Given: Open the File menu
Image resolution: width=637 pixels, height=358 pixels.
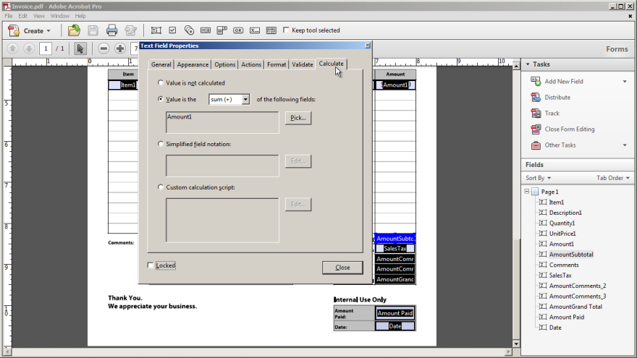Looking at the screenshot, I should [x=9, y=16].
